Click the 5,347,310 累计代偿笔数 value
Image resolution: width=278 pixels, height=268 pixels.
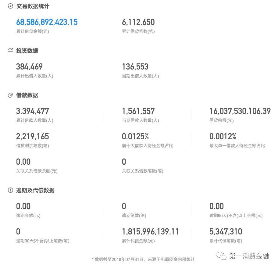click(226, 231)
